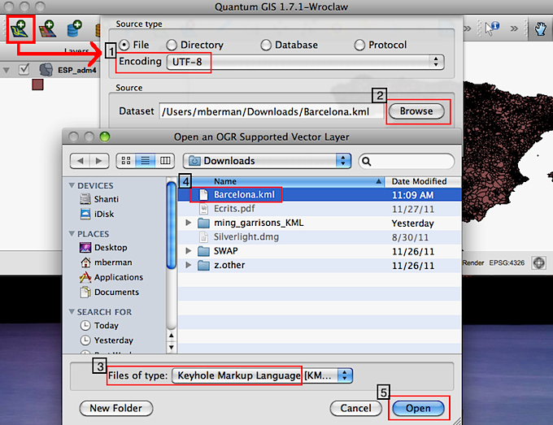Select the Ecrits.pdf file

tap(320, 209)
